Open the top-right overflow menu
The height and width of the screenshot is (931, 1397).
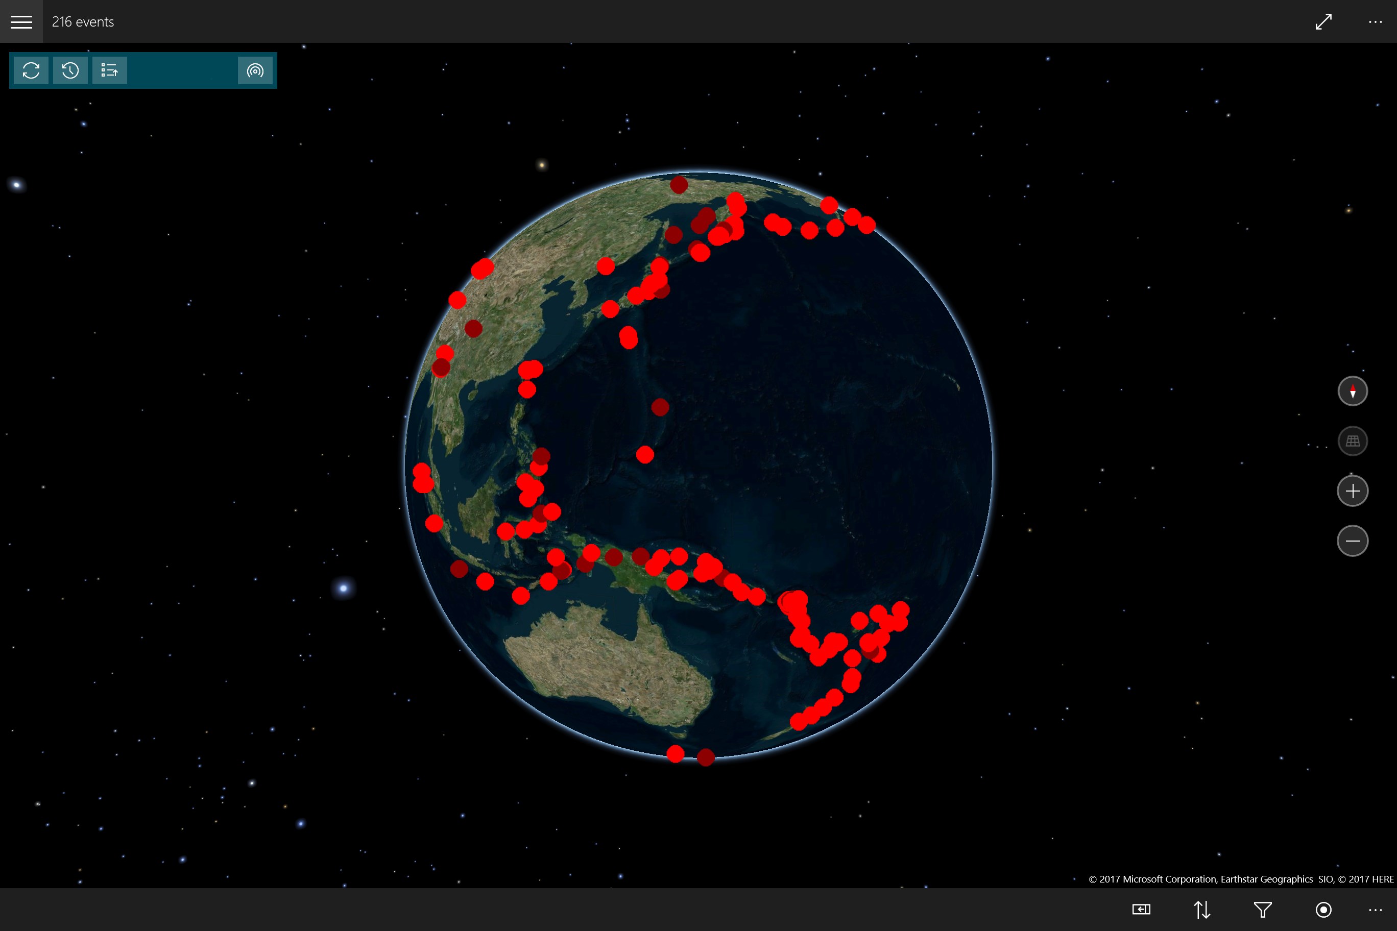1376,21
